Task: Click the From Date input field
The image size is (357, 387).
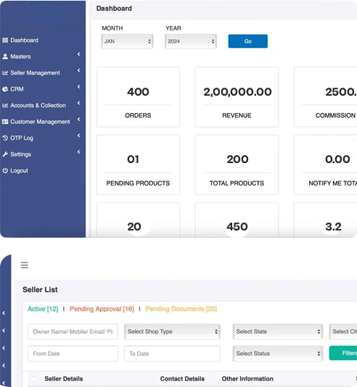Action: (x=73, y=354)
